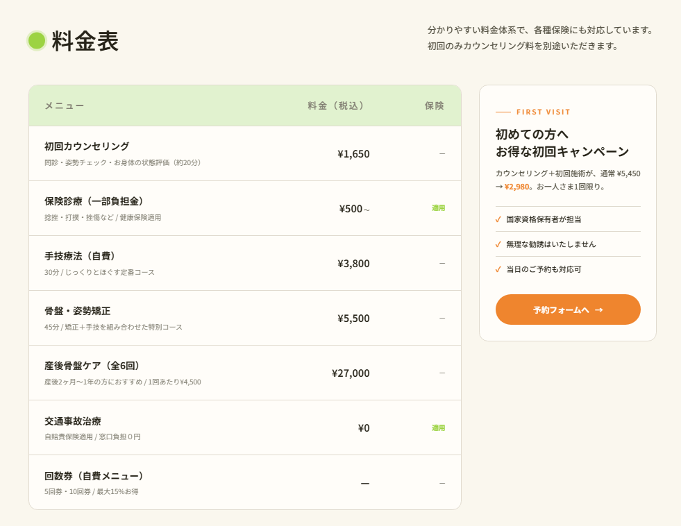Click the green dot beside 料金表 heading
The image size is (681, 526).
pos(37,41)
